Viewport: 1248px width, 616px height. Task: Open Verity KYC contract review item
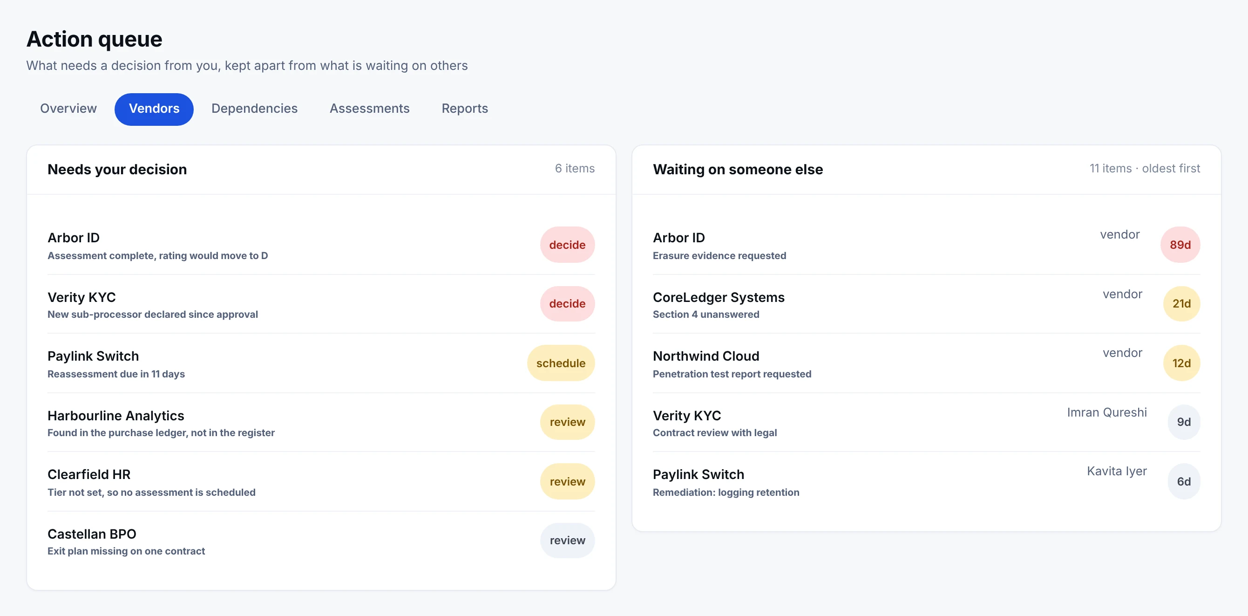pos(926,423)
